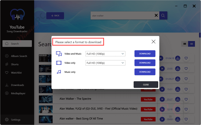Screen dimensions: 201x125
Task: Go back using the BACK button
Action: pos(55,16)
